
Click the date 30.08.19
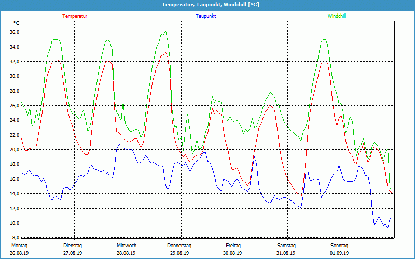tap(232, 253)
